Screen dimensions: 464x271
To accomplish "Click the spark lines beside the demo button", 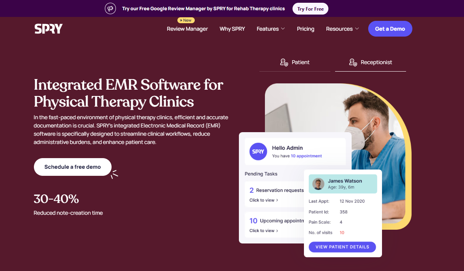I will 114,174.
